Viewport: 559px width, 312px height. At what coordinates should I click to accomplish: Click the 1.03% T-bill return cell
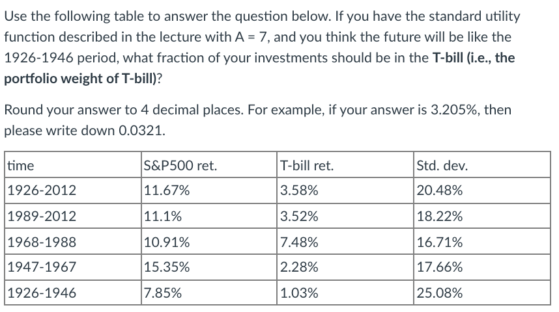tap(300, 293)
